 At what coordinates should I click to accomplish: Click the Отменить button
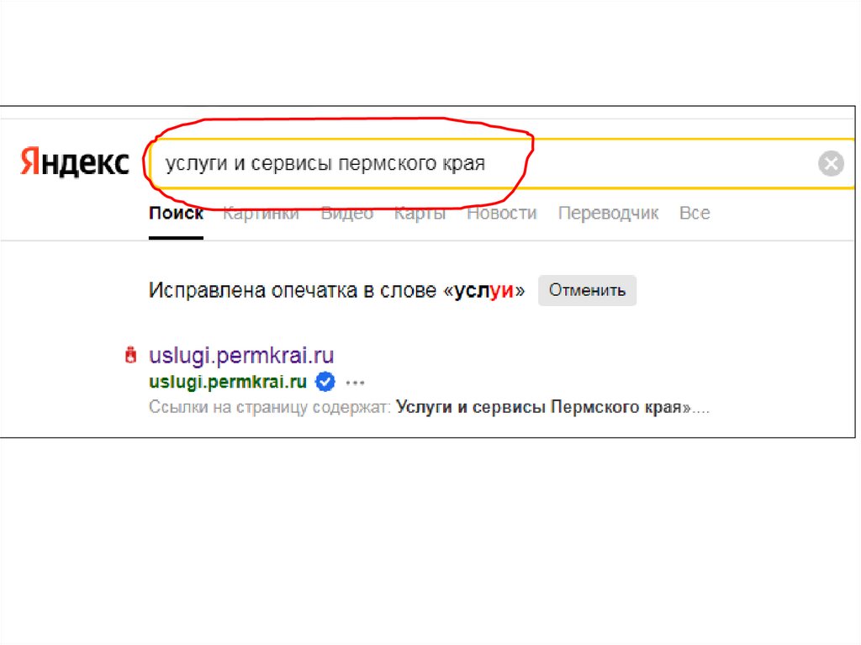[587, 290]
